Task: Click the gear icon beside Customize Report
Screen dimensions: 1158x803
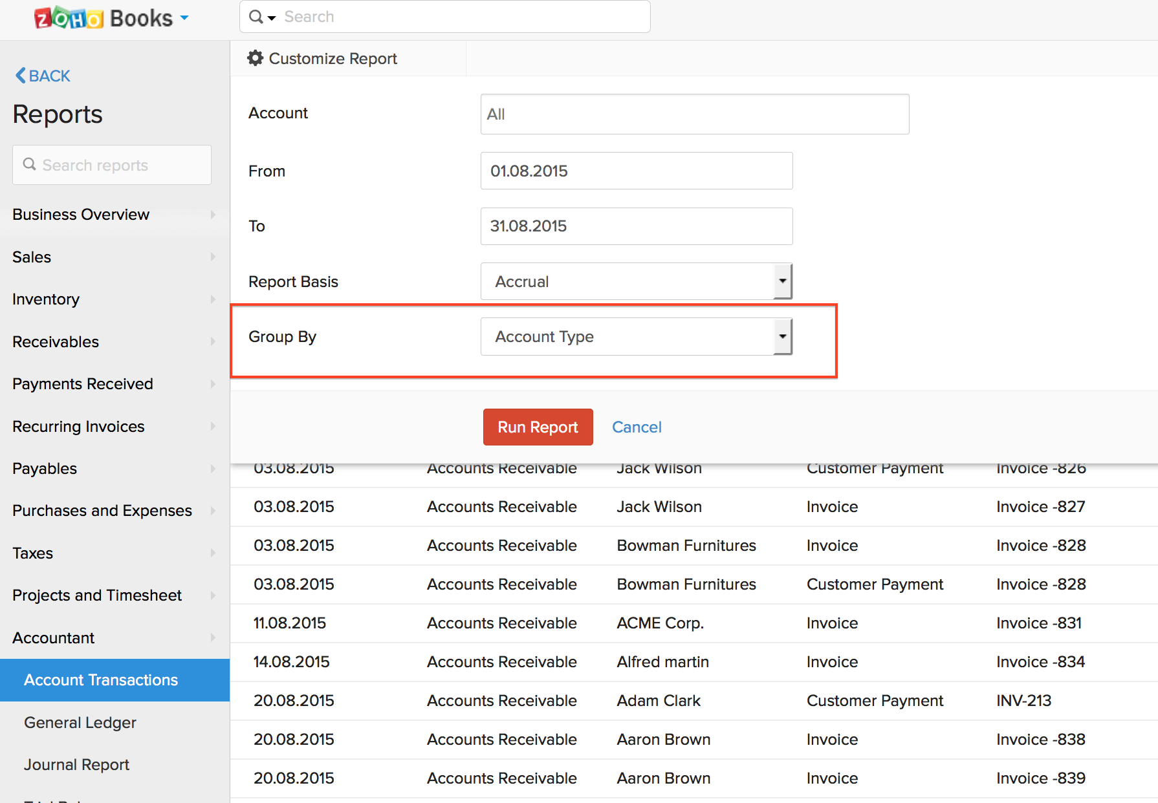Action: click(256, 58)
